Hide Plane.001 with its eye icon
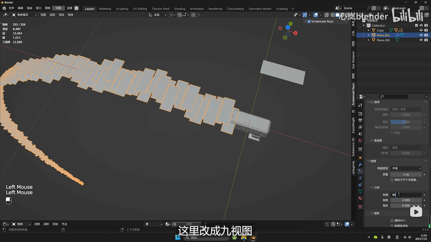Viewport: 431px width, 242px height. (x=421, y=35)
